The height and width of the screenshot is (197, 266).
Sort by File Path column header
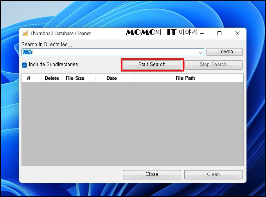[x=189, y=78]
